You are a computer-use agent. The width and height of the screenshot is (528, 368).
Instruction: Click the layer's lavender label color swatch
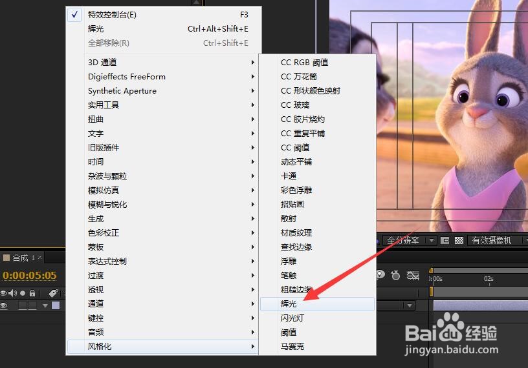point(56,305)
